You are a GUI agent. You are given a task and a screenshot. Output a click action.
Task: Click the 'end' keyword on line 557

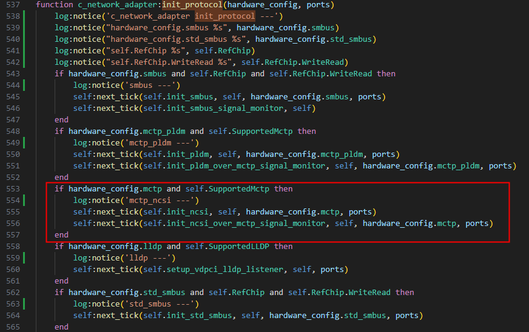[x=61, y=235]
